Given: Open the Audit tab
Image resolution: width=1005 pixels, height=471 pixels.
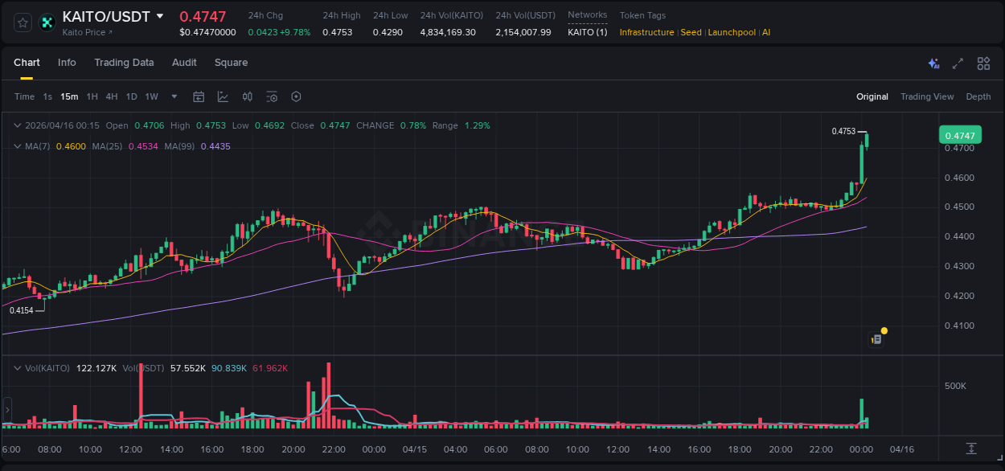Looking at the screenshot, I should click(x=184, y=63).
